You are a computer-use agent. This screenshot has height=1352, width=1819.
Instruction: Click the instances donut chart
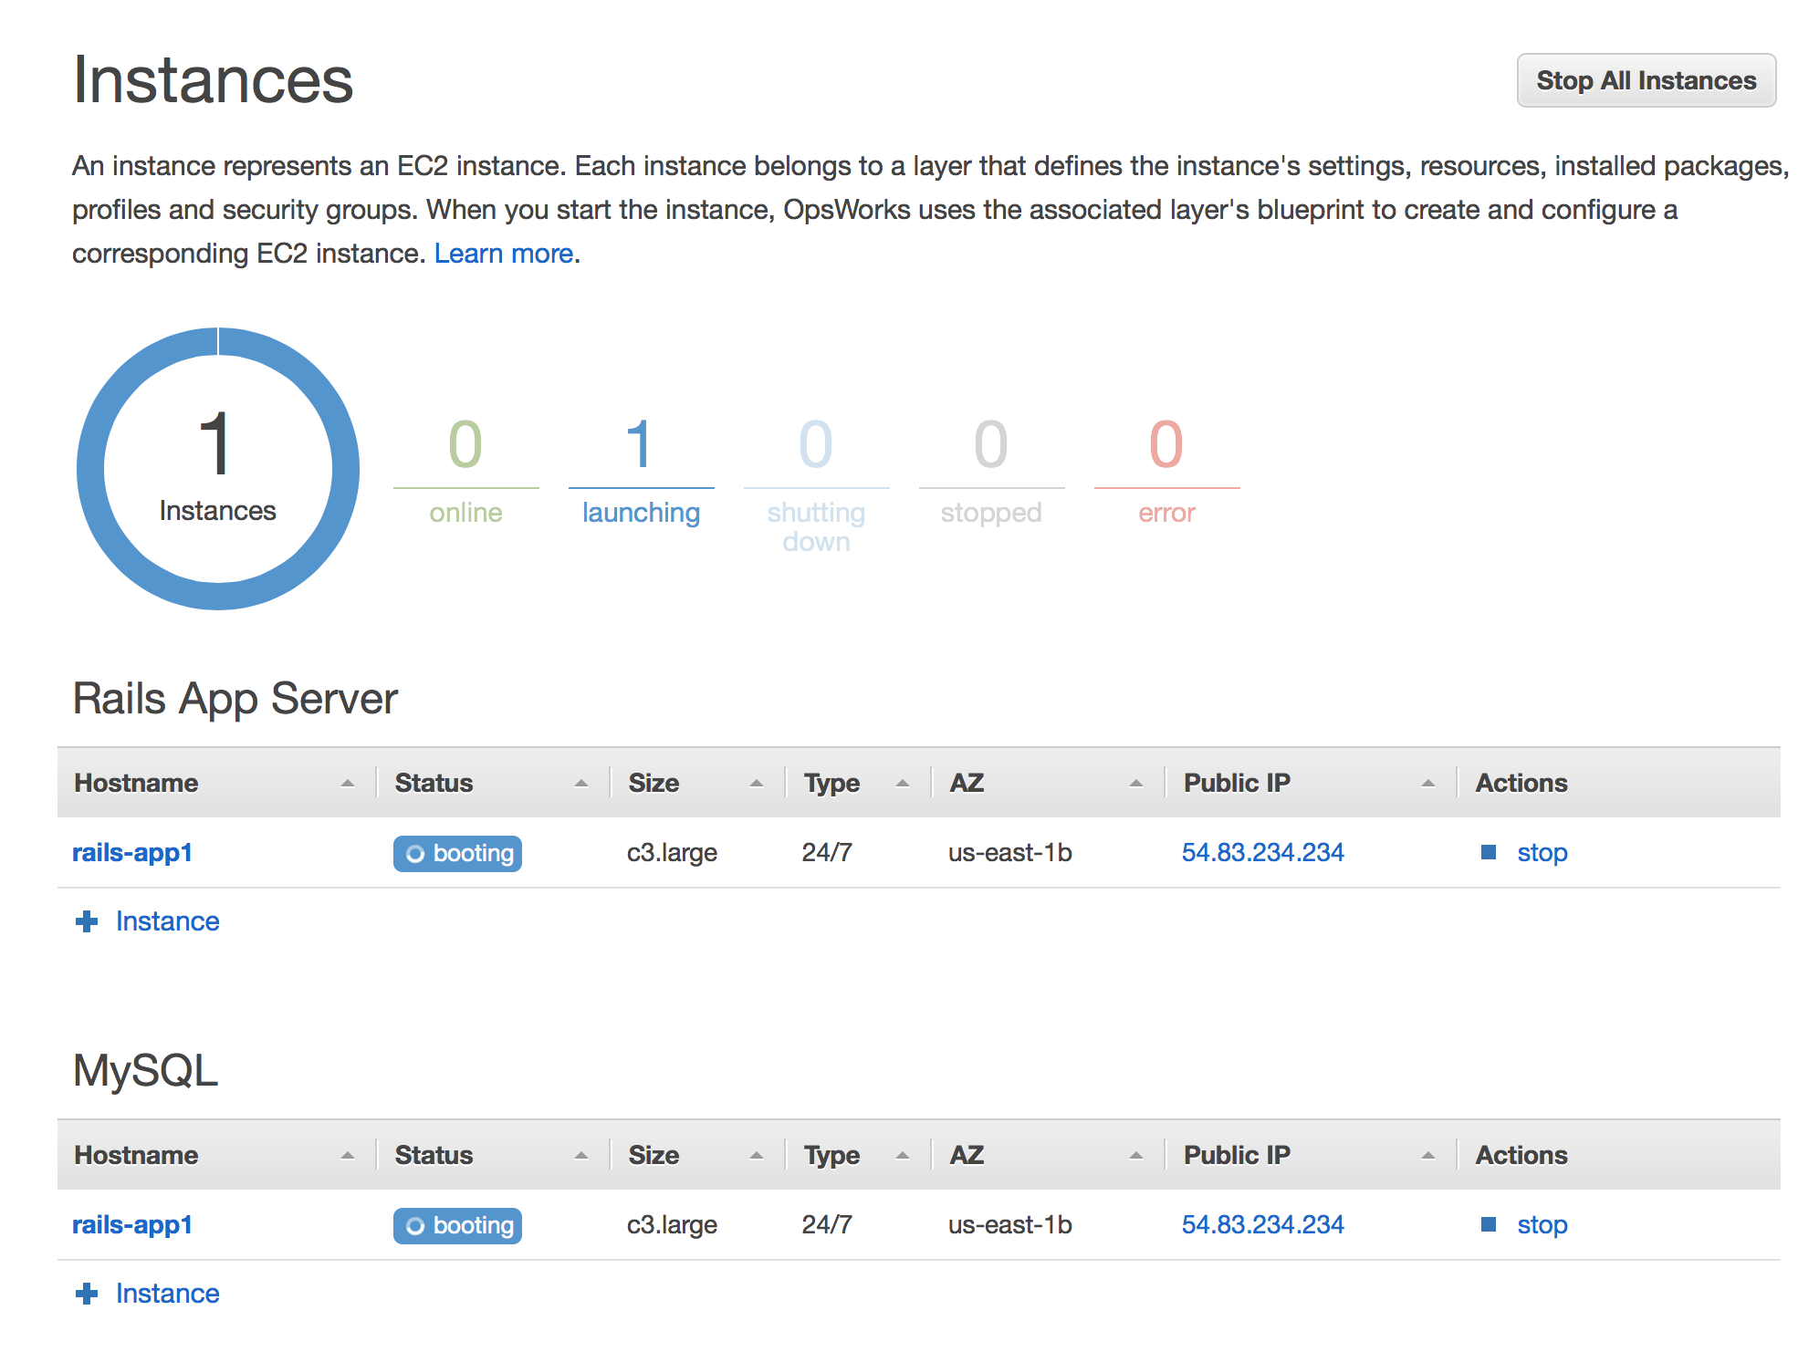[x=218, y=469]
